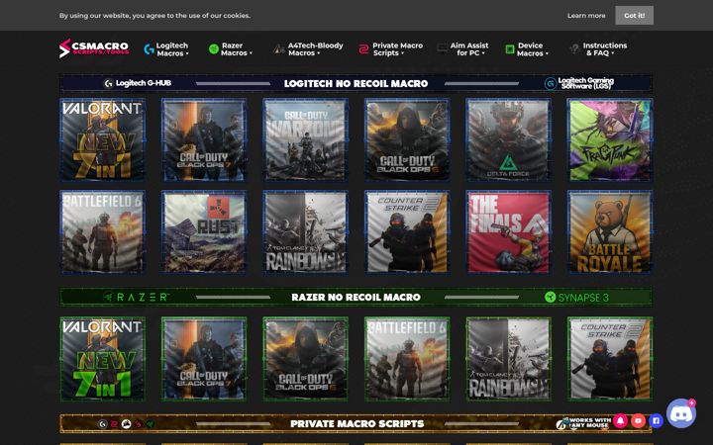The height and width of the screenshot is (445, 713).
Task: Expand the Razer Macros menu
Action: 231,49
